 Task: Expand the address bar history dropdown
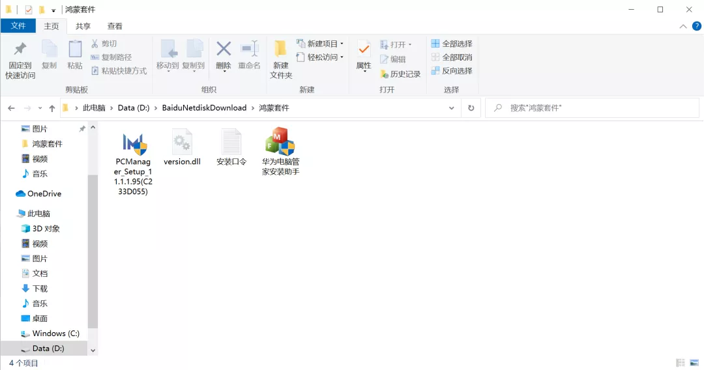click(451, 108)
